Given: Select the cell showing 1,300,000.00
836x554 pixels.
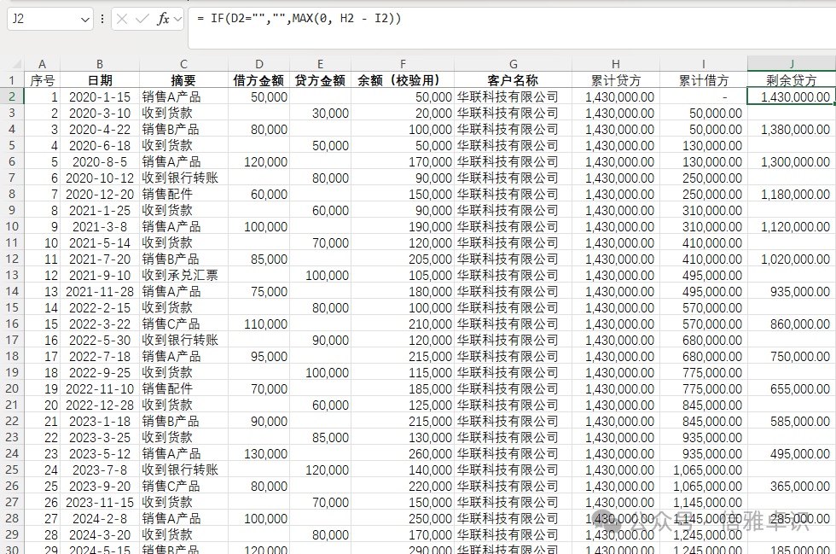Looking at the screenshot, I should (792, 161).
